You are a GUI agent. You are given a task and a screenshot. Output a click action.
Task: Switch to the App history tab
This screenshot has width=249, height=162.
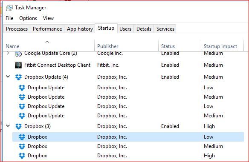point(80,29)
